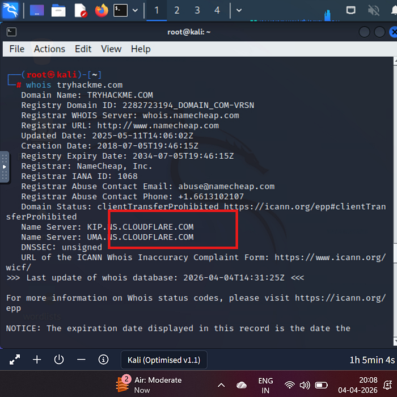Open the notifications bell in Kali panel
The image size is (397, 397).
point(394,10)
